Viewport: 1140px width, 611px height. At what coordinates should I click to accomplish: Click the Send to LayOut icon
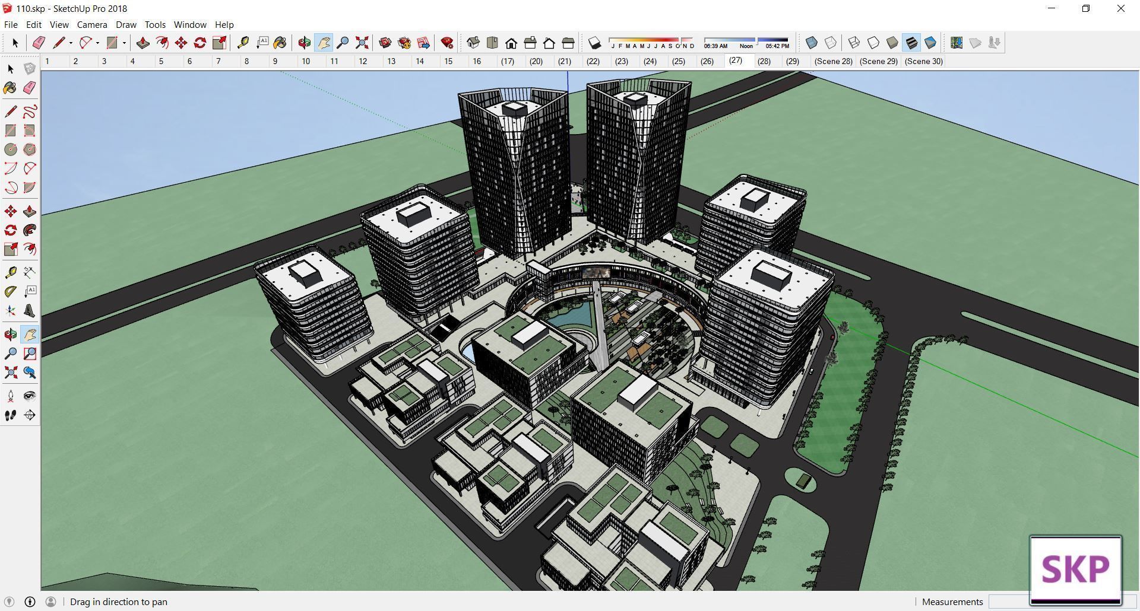click(x=423, y=43)
